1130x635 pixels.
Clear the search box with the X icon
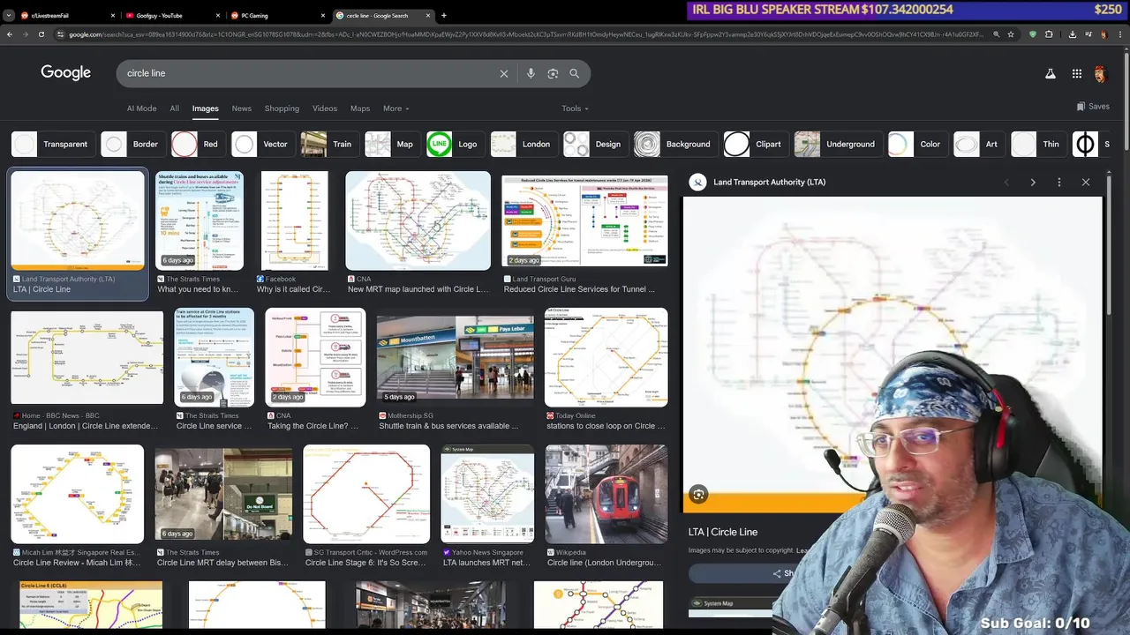tap(504, 73)
